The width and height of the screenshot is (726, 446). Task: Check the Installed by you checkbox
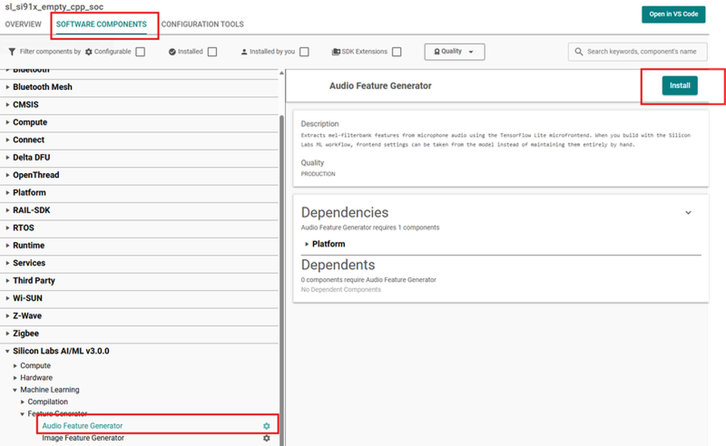click(x=304, y=52)
